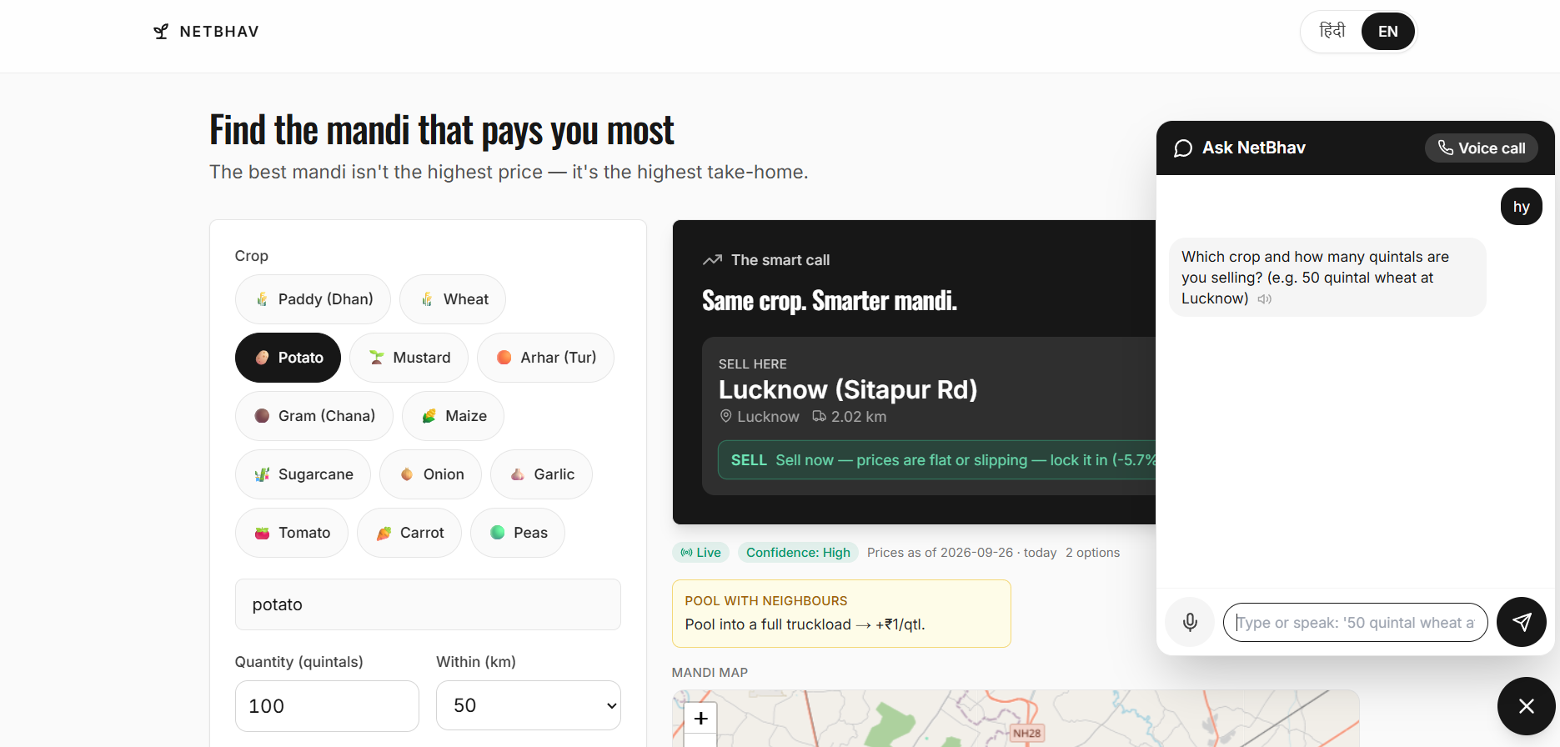The height and width of the screenshot is (747, 1560).
Task: Click the NetBhav sprout logo icon
Action: 161,32
